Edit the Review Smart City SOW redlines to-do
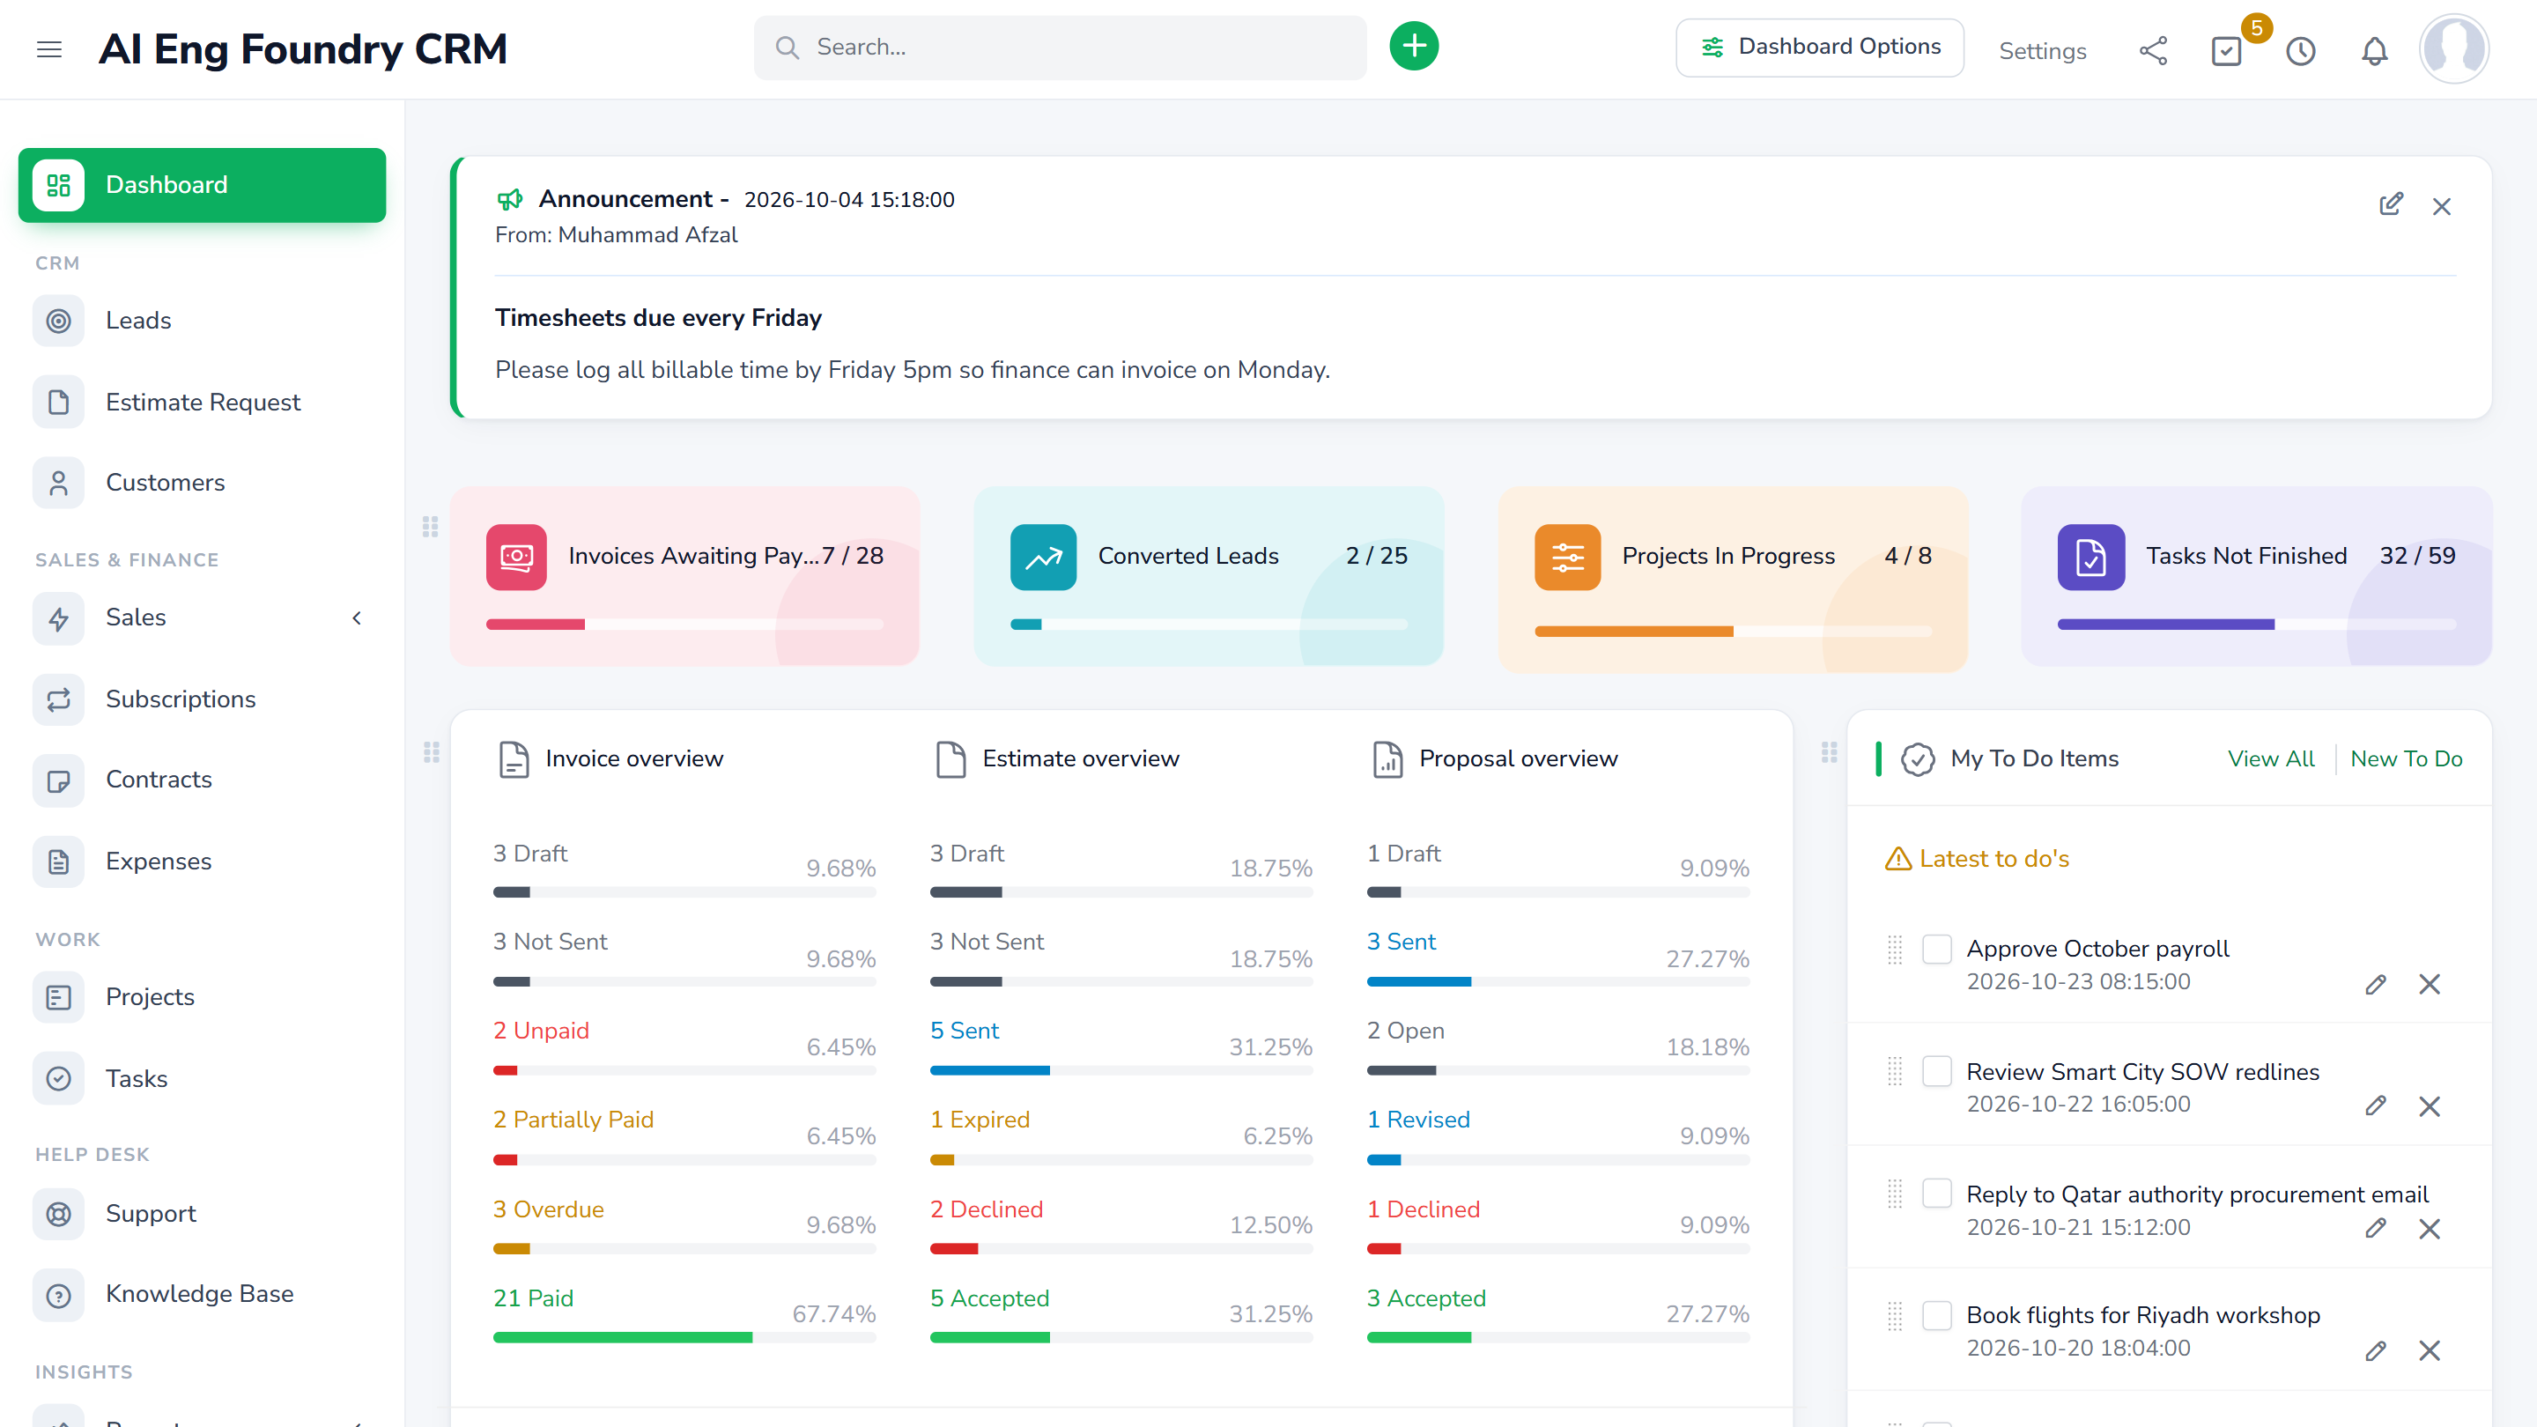This screenshot has width=2537, height=1427. click(2376, 1106)
